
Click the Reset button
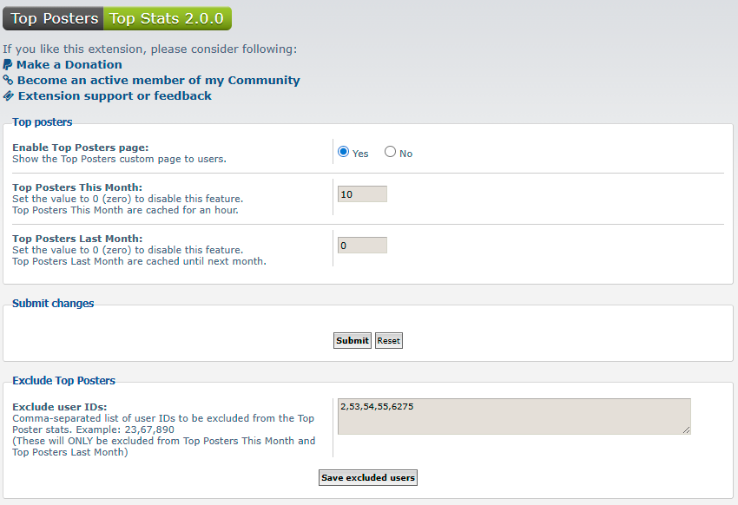click(389, 340)
